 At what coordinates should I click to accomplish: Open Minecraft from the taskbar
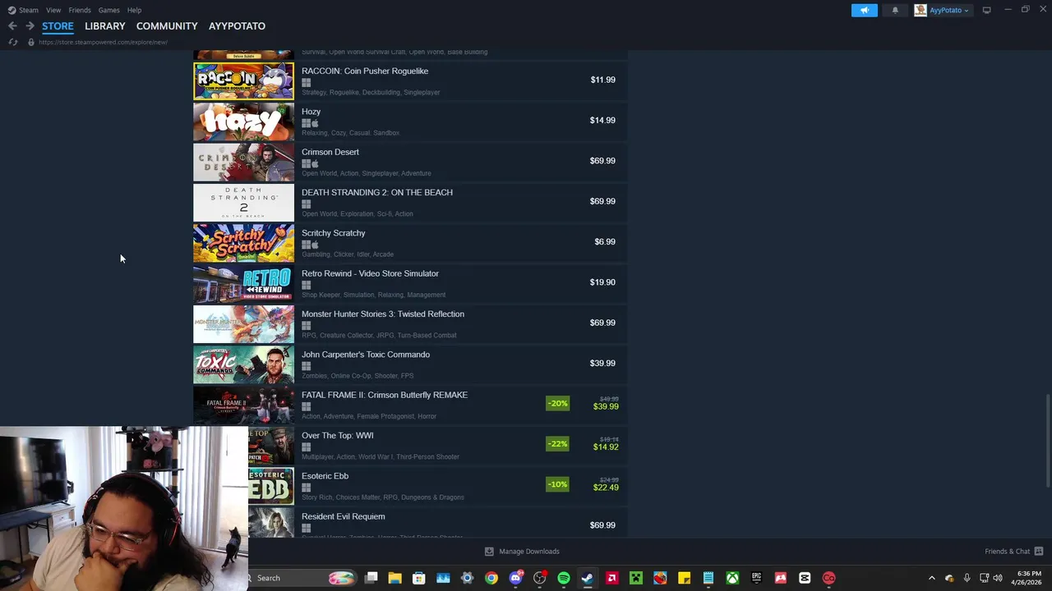click(x=635, y=578)
